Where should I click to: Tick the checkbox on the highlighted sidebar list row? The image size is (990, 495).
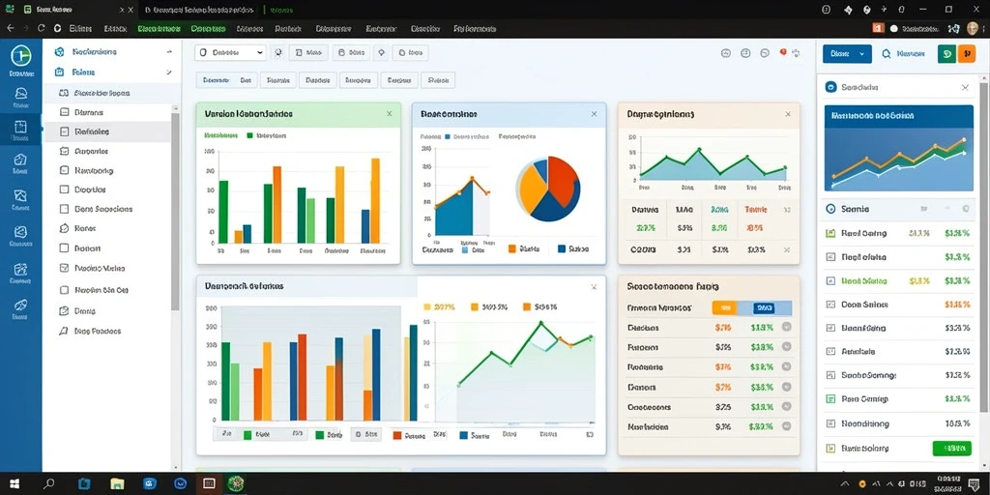[x=64, y=131]
